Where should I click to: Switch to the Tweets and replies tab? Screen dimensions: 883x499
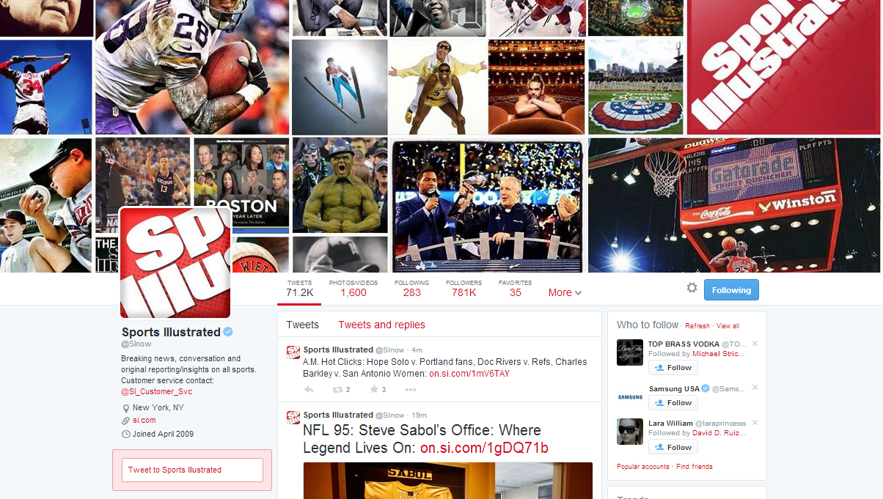[x=381, y=325]
